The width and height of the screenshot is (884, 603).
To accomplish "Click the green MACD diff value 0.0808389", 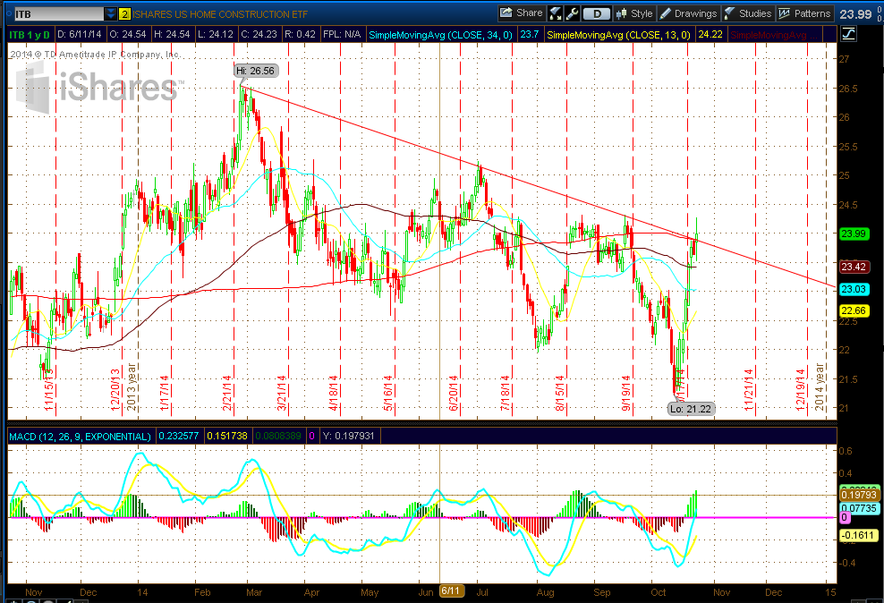I will pos(278,437).
